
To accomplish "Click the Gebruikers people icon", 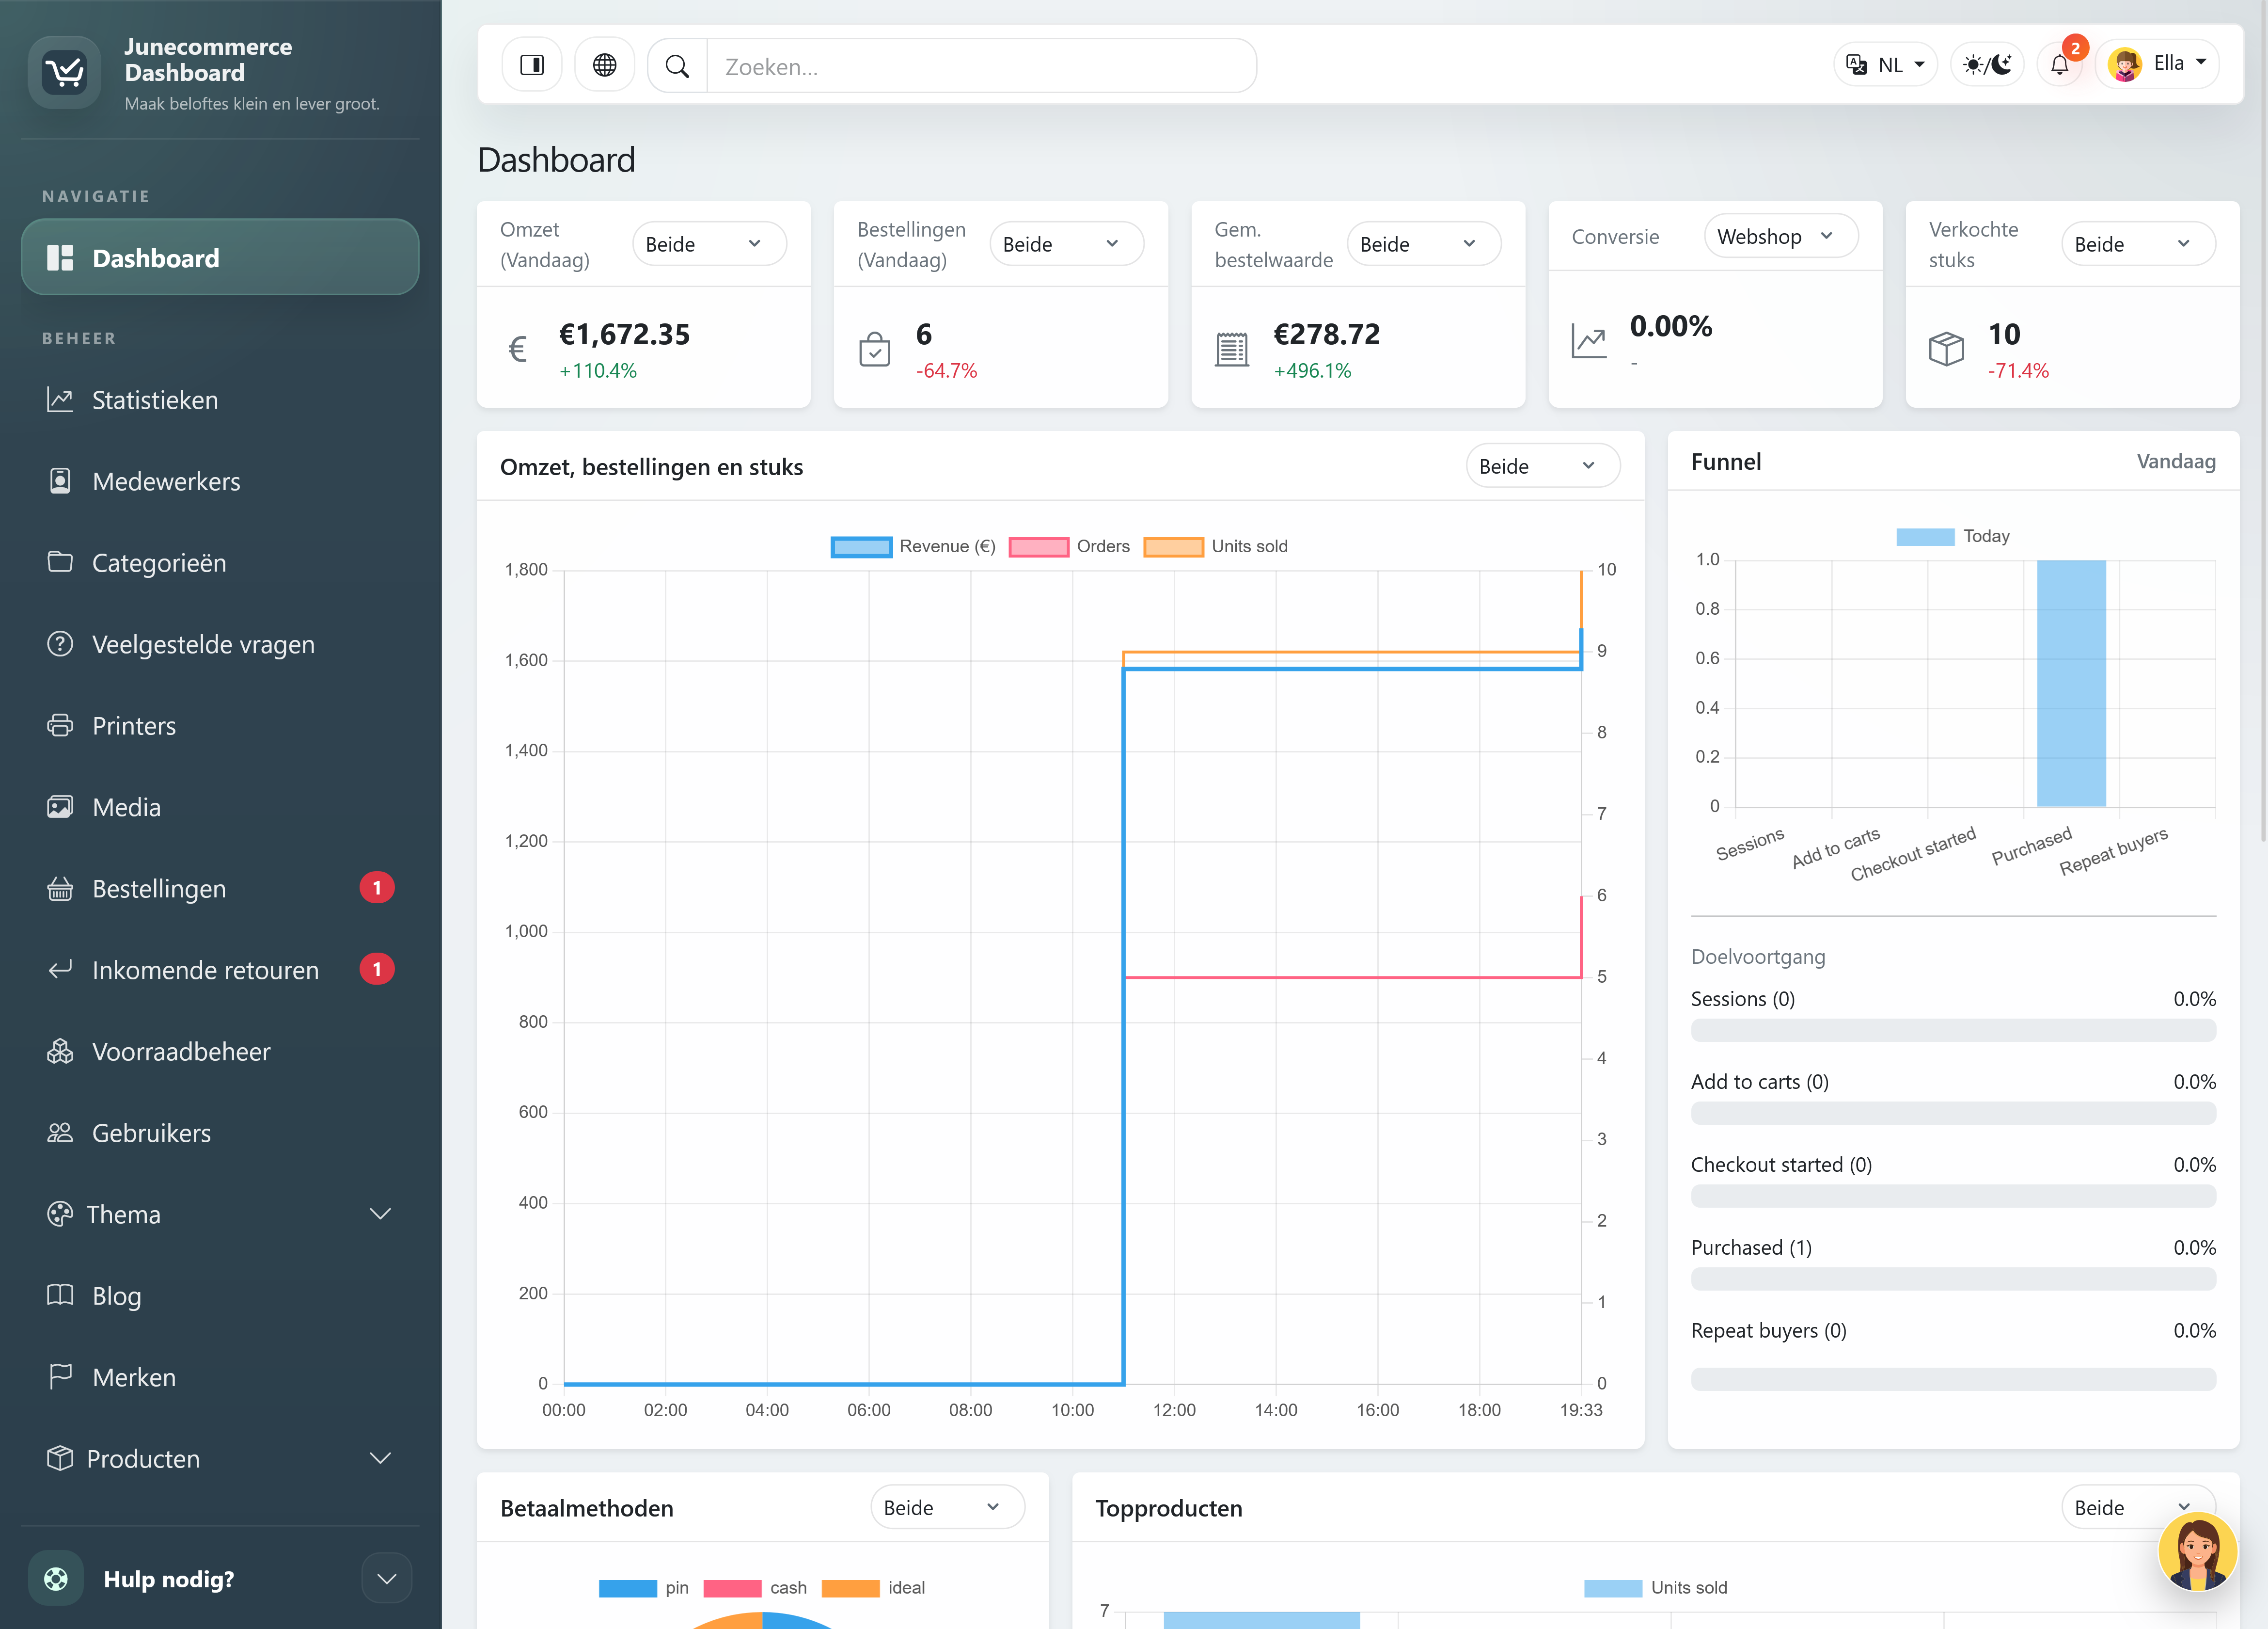I will click(60, 1133).
